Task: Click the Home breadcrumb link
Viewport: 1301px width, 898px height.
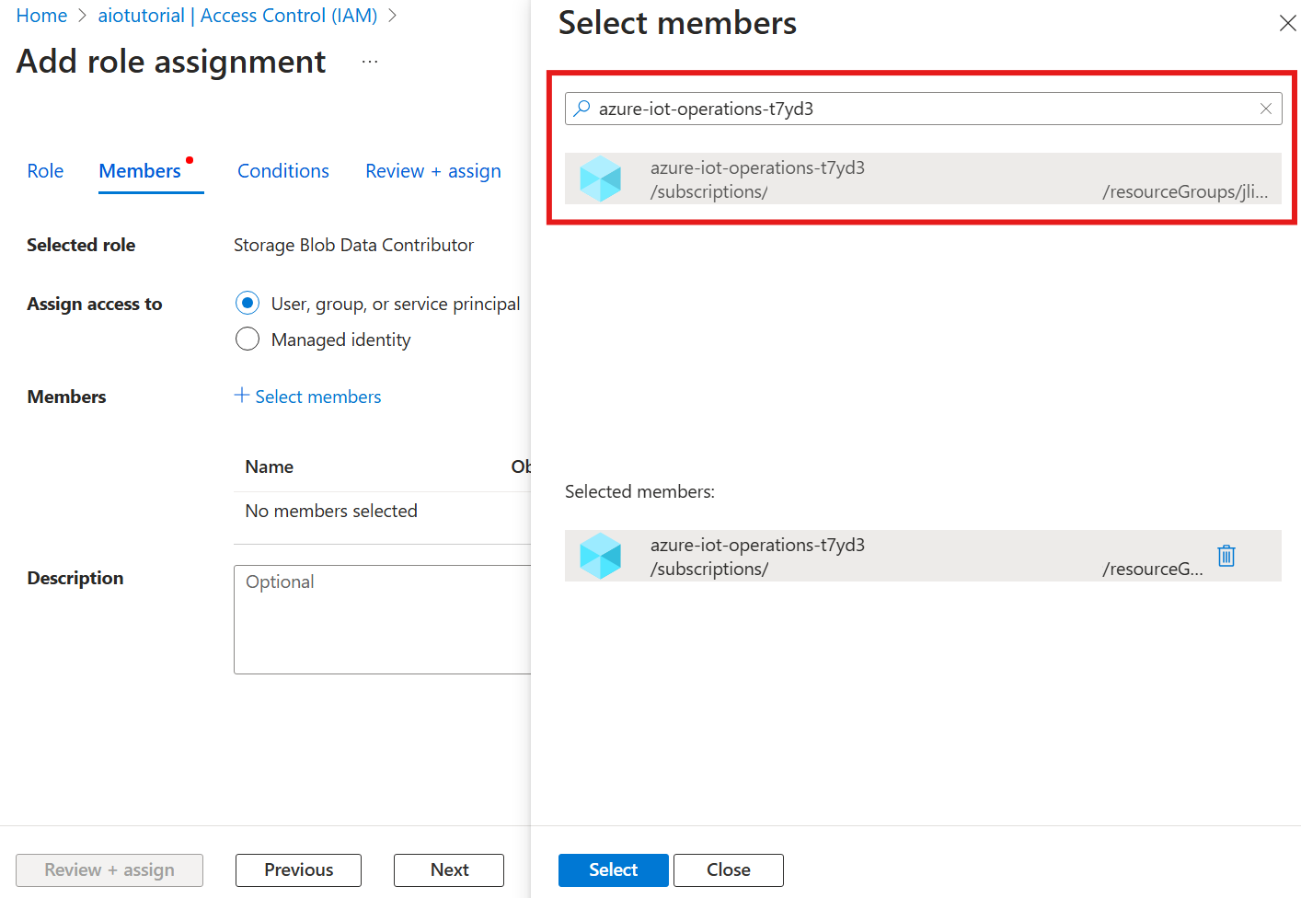Action: (41, 16)
